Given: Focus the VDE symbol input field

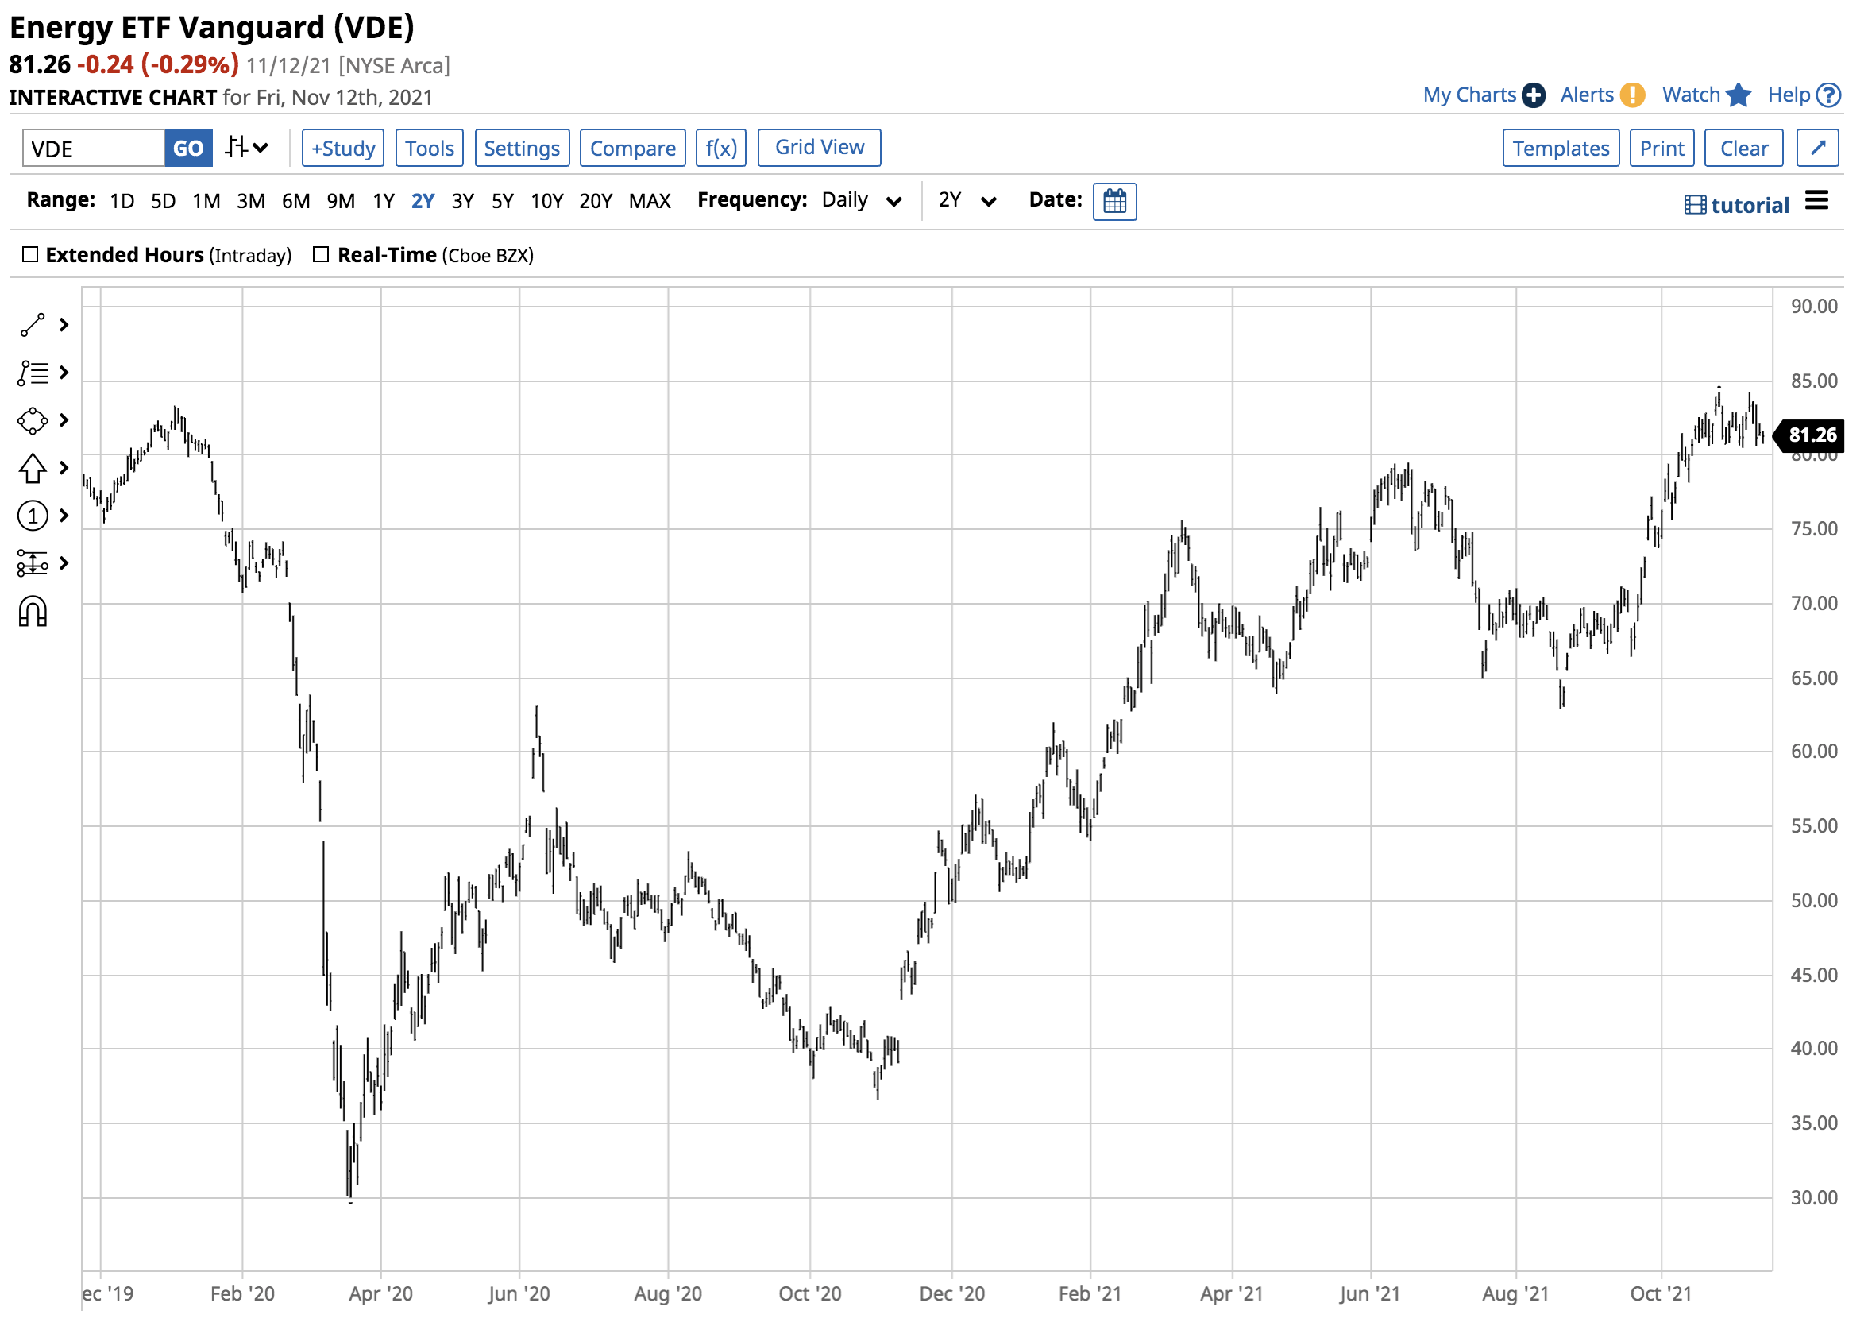Looking at the screenshot, I should (x=94, y=148).
